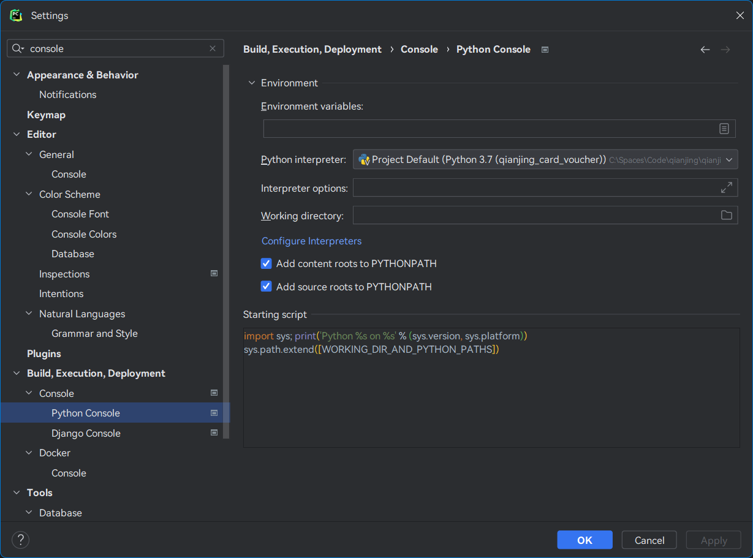Click project-level icon in Python Console row
Screen dimensions: 753x558
(x=214, y=413)
